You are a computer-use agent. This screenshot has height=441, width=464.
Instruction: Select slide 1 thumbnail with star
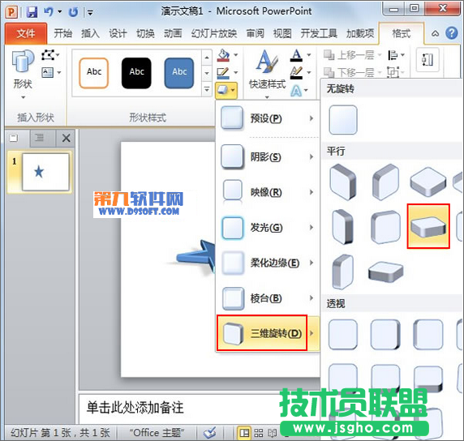(45, 172)
